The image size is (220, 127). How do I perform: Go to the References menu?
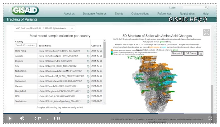coord(165,14)
